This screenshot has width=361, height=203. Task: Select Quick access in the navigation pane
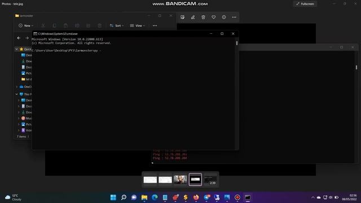tap(25, 49)
